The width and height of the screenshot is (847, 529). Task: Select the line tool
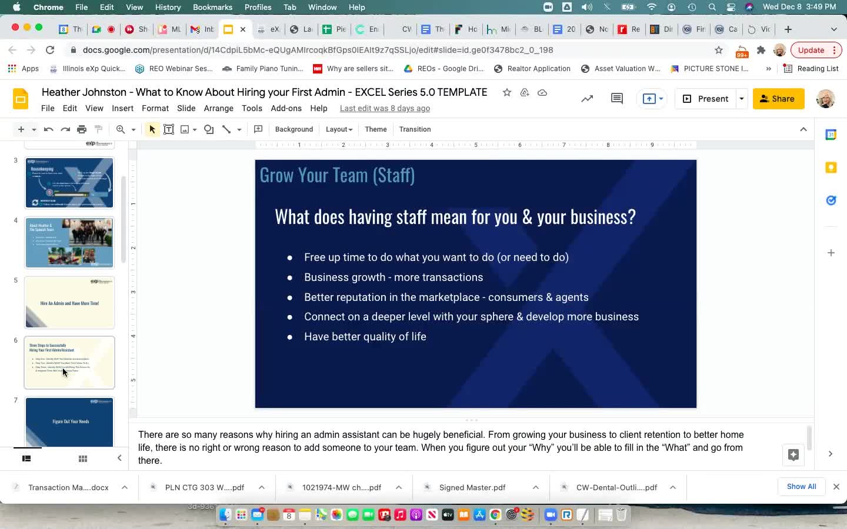226,129
